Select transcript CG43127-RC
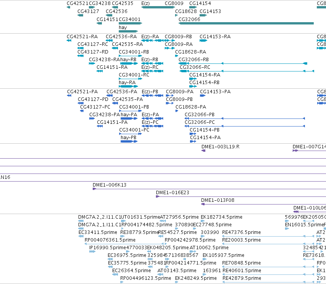 point(93,44)
